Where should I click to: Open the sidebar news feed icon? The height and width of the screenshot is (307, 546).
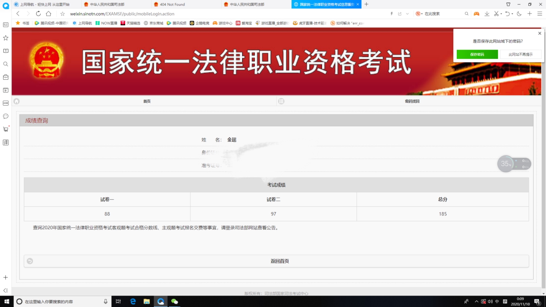[6, 25]
